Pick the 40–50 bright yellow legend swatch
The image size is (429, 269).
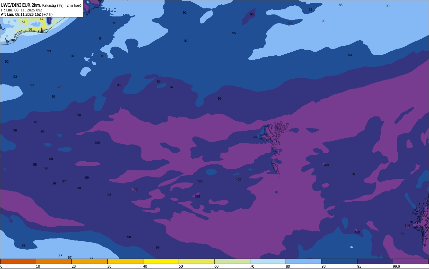click(161, 261)
